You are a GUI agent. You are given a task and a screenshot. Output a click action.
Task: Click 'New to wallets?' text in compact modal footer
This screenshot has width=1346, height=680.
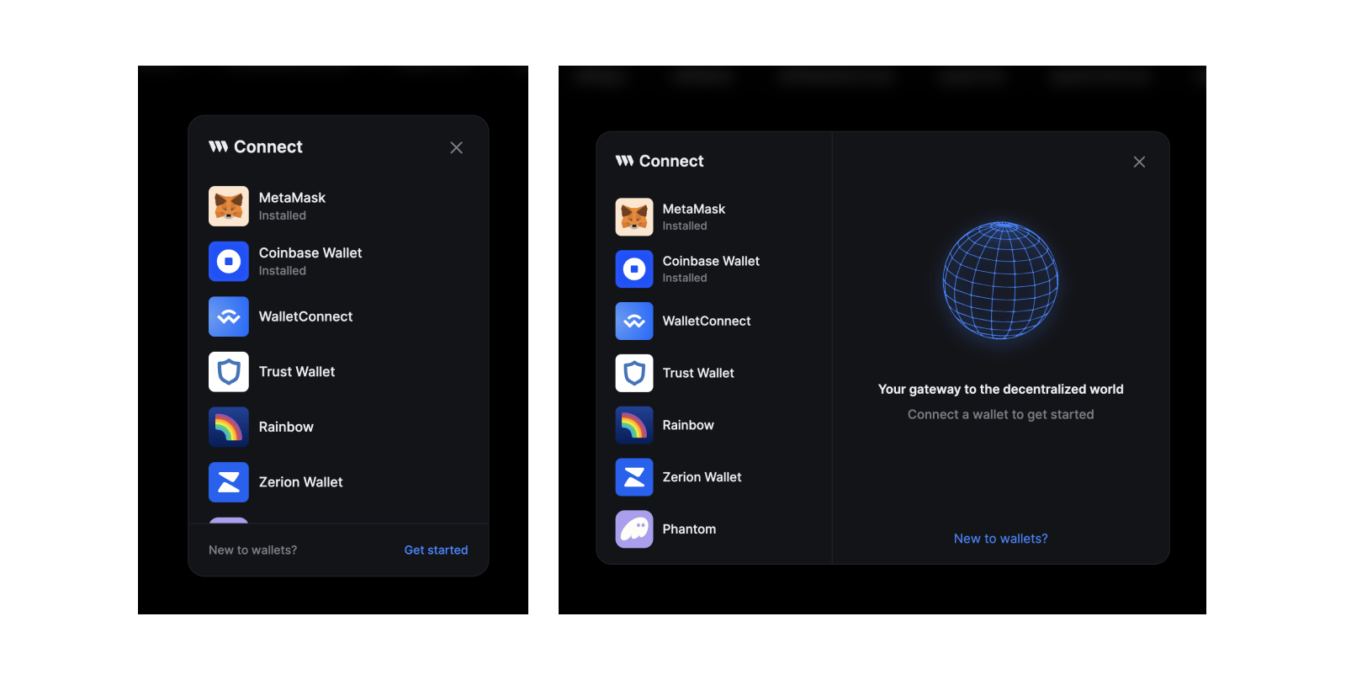(x=252, y=550)
